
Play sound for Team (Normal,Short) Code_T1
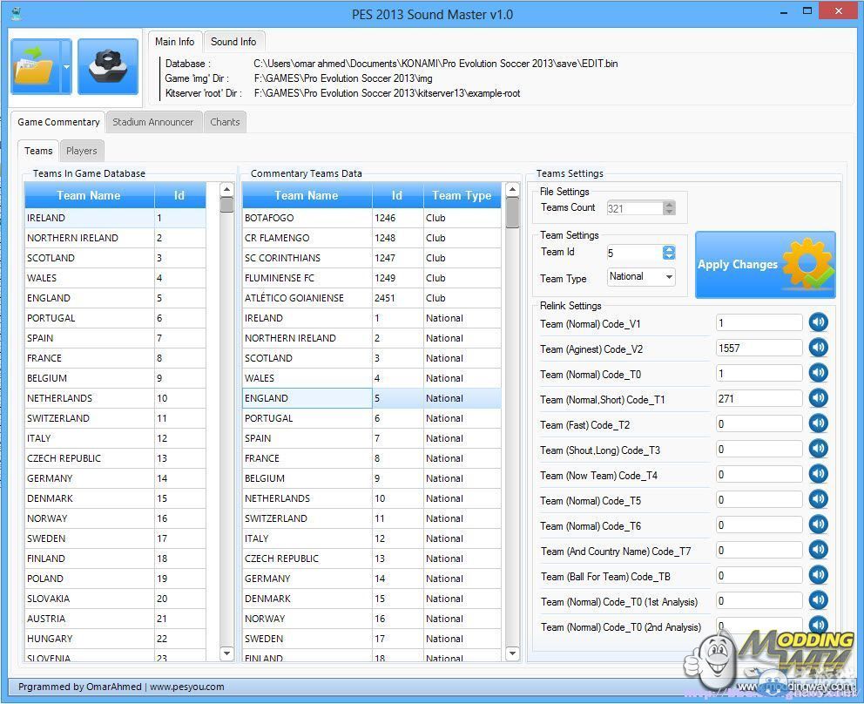[x=818, y=397]
